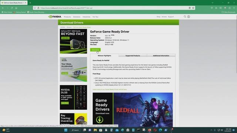237x133 pixels.
Task: Open the tracking protection shield icon
Action: pyautogui.click(x=35, y=8)
